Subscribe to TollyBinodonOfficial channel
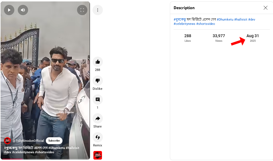This screenshot has height=161, width=273. coord(54,141)
